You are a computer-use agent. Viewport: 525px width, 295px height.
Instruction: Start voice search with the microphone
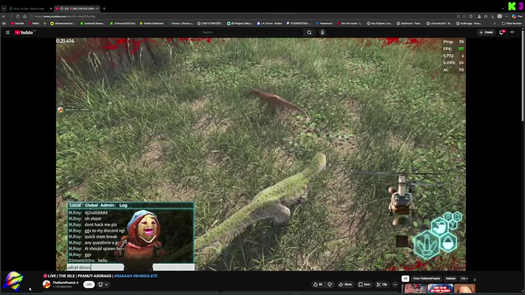point(322,32)
